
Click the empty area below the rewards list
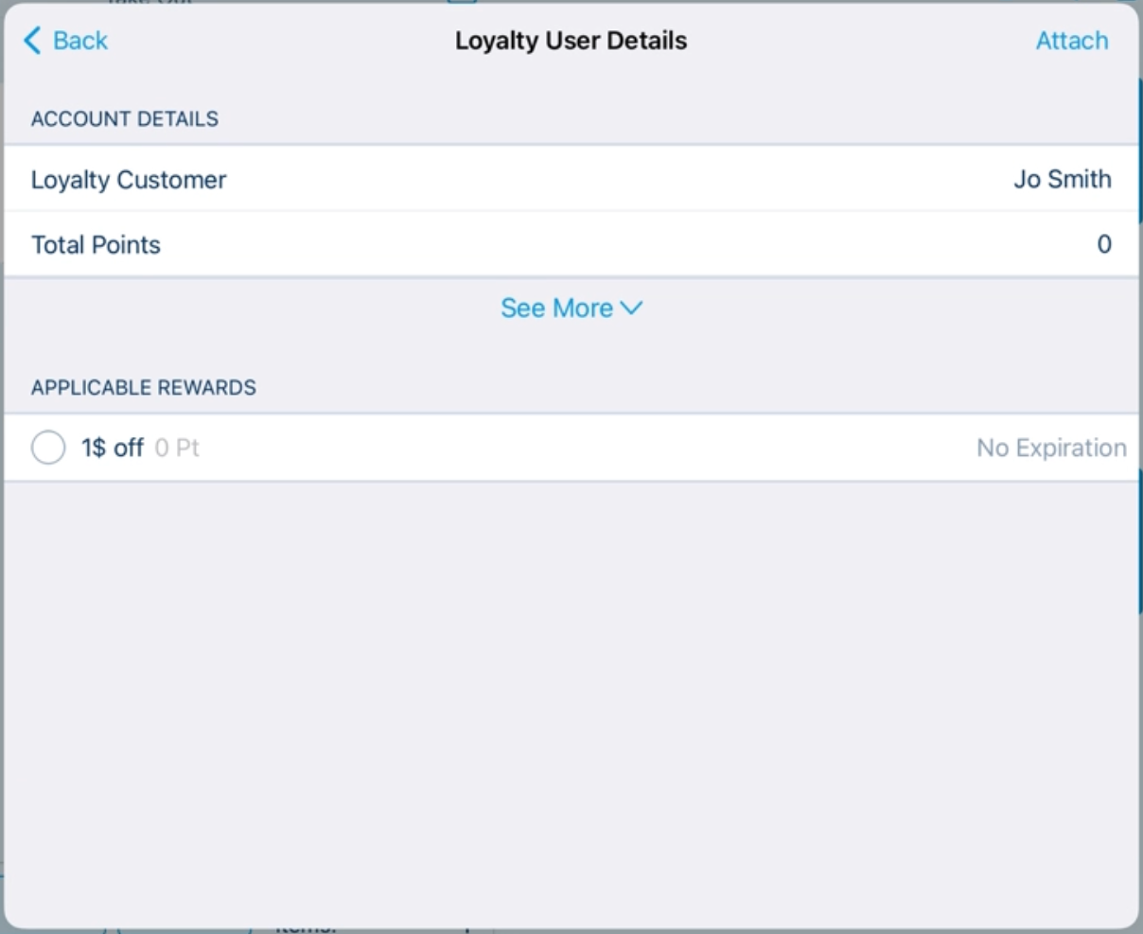point(571,700)
